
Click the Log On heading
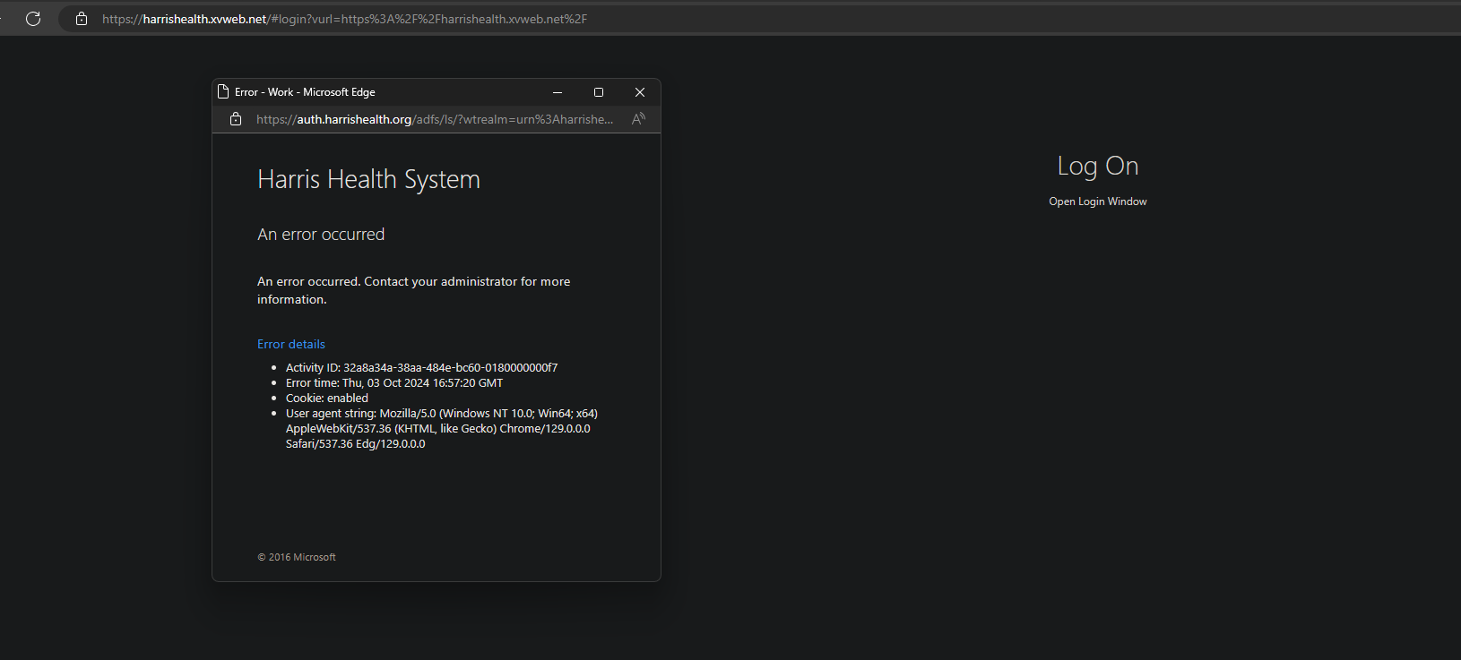tap(1098, 167)
